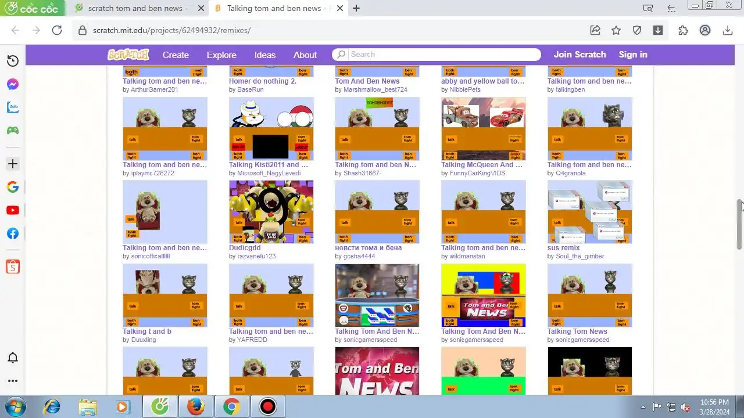Open Talking Kisti2011 project thumbnail
The height and width of the screenshot is (418, 744).
[271, 129]
